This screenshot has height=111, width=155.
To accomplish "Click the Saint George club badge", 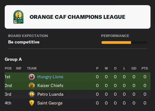I will point(32,103).
